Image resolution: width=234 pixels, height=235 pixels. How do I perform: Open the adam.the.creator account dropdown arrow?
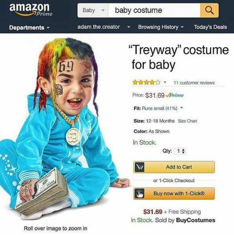coord(129,27)
